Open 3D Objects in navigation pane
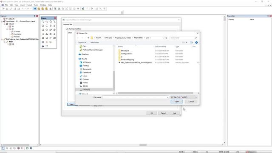The width and height of the screenshot is (272, 153). tap(87, 62)
